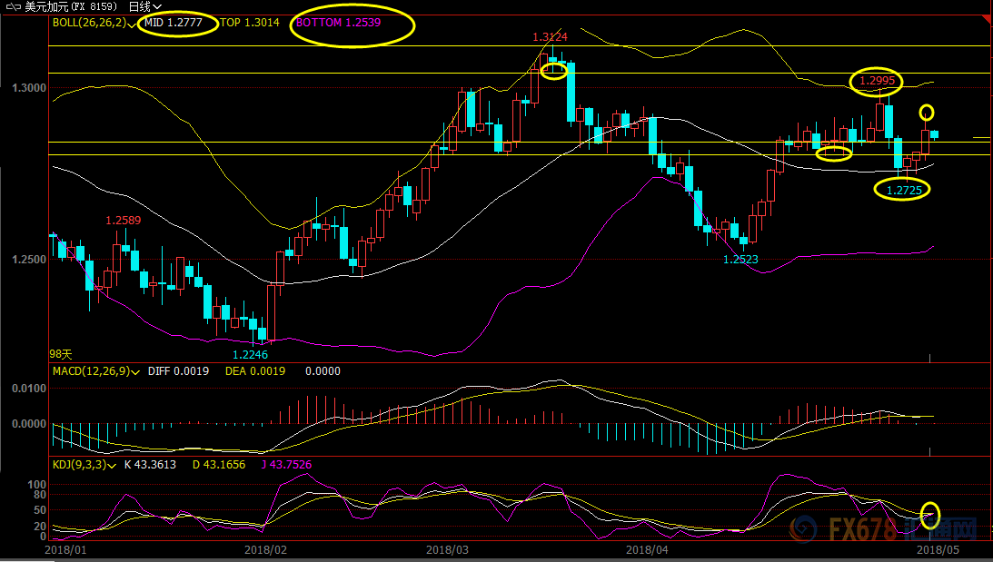Open the KDJ(9,3,3) indicator dropdown

pyautogui.click(x=111, y=465)
